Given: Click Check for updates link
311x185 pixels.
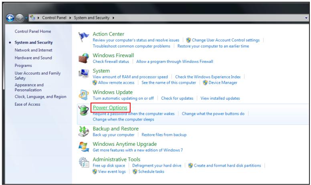Looking at the screenshot, I should pyautogui.click(x=177, y=99).
